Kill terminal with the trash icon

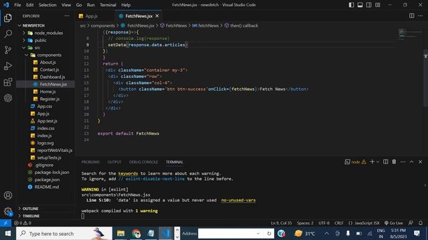pos(394,162)
